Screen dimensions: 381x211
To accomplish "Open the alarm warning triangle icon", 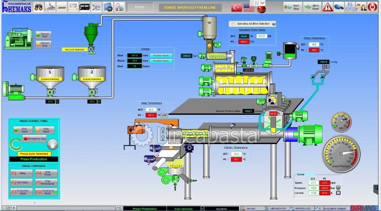I will click(x=327, y=7).
